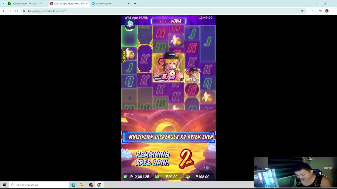Open Google Chrome from taskbar
This screenshot has height=189, width=337.
click(x=99, y=185)
